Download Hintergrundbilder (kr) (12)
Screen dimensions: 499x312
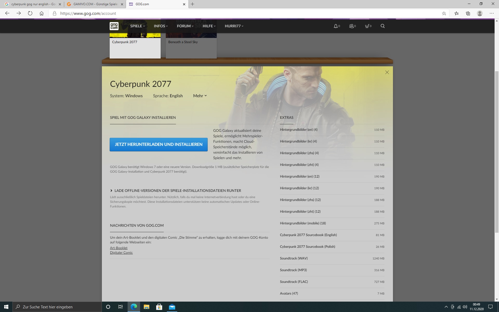pos(332,188)
